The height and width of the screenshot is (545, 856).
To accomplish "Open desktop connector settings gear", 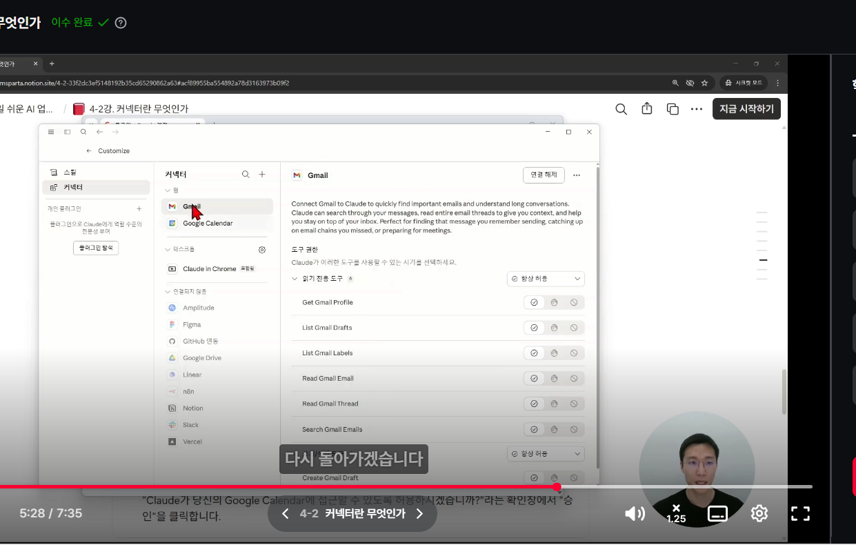I will [262, 250].
